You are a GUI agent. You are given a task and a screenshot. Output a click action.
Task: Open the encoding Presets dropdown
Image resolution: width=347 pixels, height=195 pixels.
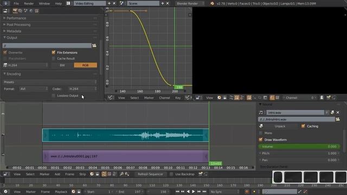(x=50, y=82)
